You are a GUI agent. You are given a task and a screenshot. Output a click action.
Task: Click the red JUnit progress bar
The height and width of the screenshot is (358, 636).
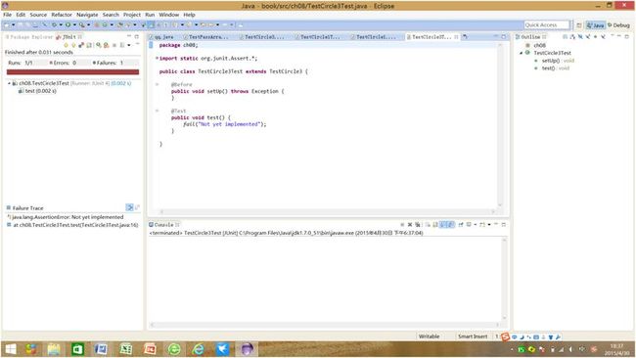72,71
